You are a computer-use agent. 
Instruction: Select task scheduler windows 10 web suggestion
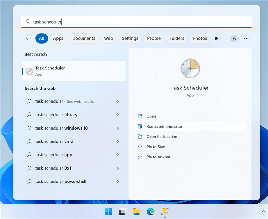click(61, 128)
